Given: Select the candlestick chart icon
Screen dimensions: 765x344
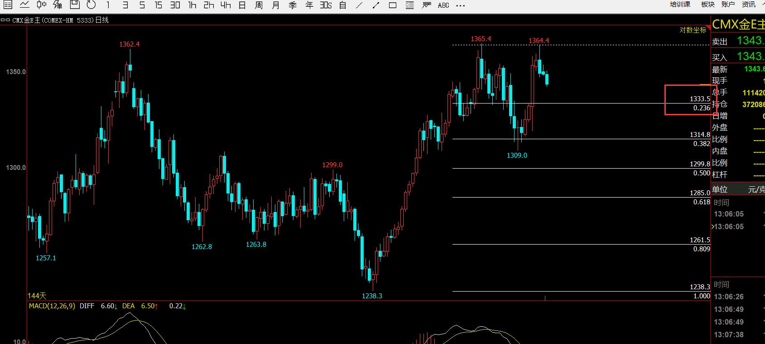Looking at the screenshot, I should tap(41, 5).
